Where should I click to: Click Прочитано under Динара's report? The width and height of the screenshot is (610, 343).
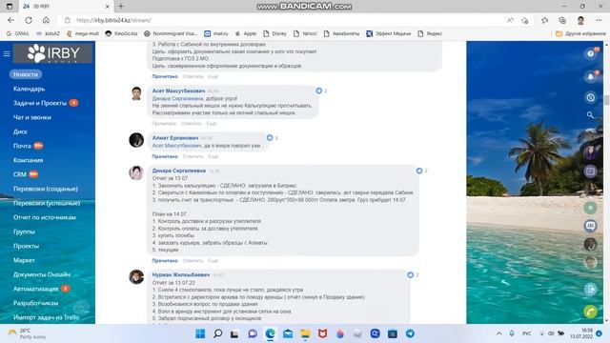tap(165, 260)
